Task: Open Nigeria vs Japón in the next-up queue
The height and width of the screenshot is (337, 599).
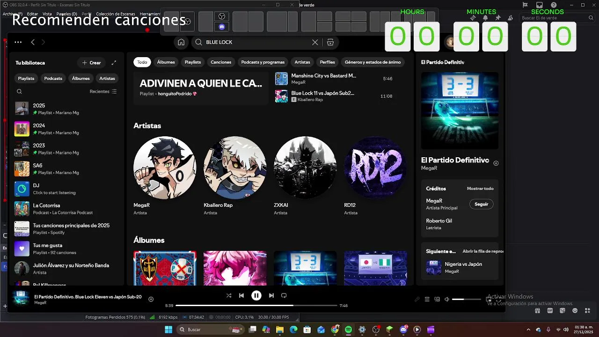Action: 460,267
